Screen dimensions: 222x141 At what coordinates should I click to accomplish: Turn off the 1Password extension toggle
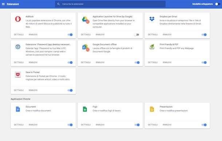click(70, 62)
